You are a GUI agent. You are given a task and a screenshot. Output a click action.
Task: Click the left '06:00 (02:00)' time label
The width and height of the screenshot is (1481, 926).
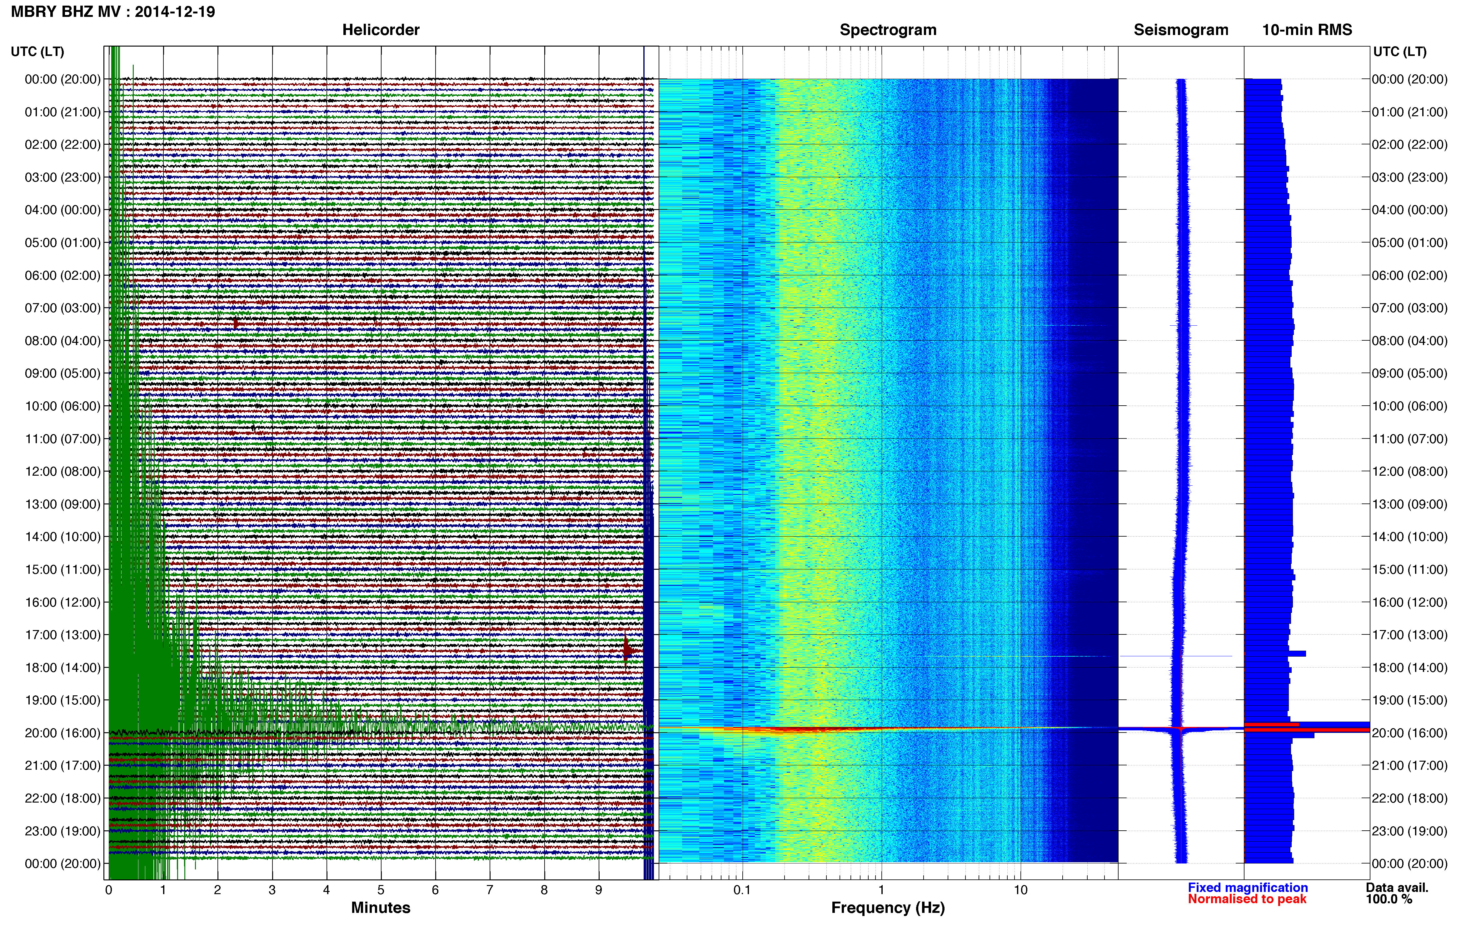click(x=62, y=276)
